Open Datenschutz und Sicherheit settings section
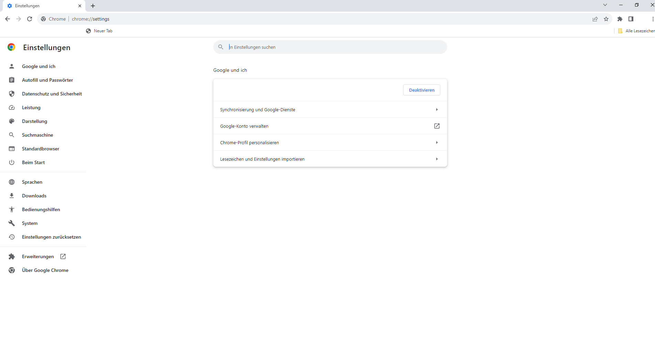The image size is (655, 355). [x=52, y=94]
